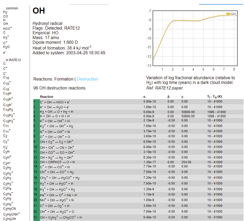The height and width of the screenshot is (221, 244).
Task: Click the 254.50 gamma value
Action: point(186,162)
